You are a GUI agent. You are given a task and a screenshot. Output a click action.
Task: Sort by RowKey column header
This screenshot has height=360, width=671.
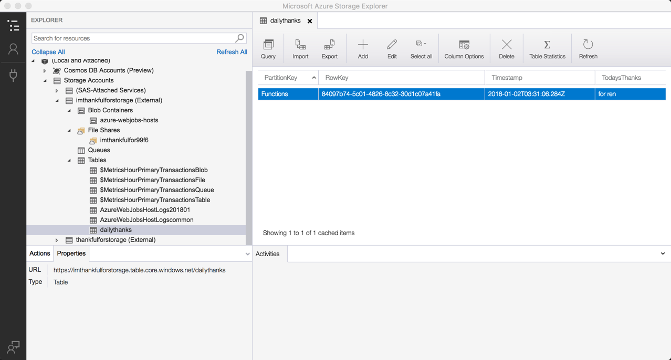click(402, 78)
